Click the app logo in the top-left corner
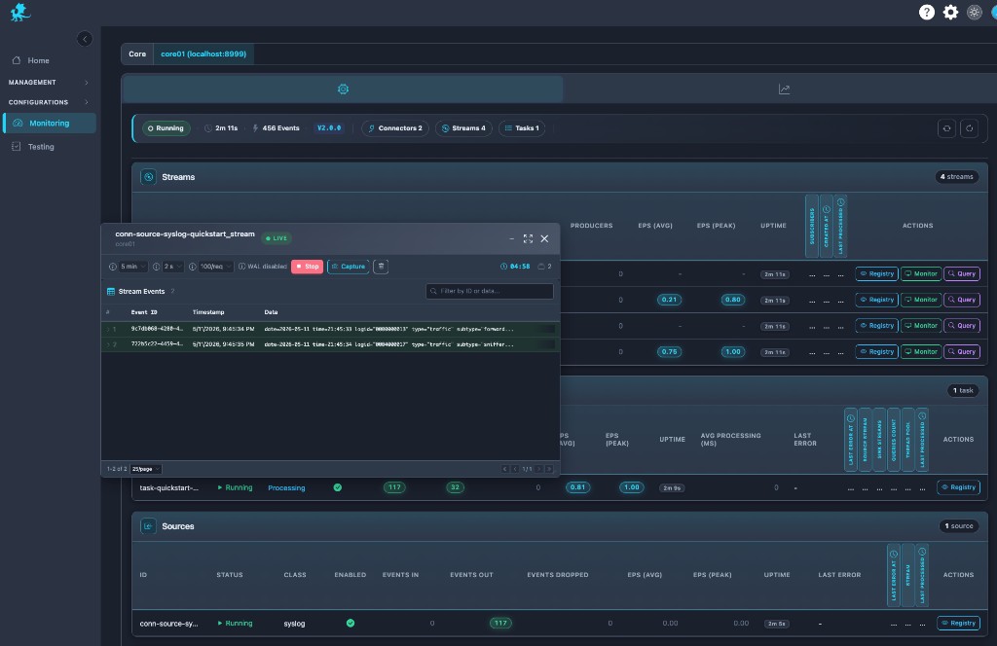The height and width of the screenshot is (646, 997). tap(20, 12)
